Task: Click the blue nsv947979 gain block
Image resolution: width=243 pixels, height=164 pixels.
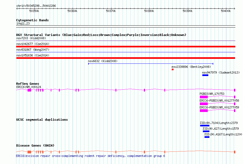Action: click(205, 75)
